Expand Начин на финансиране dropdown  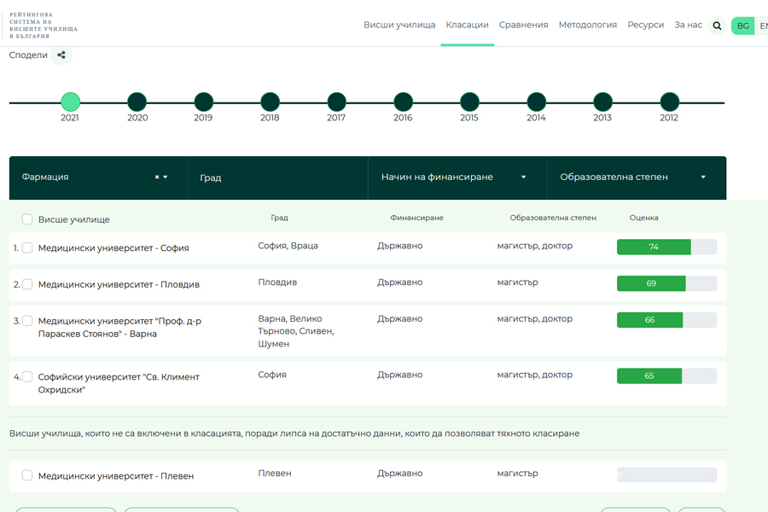tap(524, 177)
